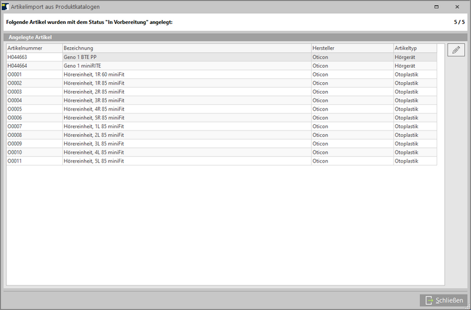Click Oticon in the Geno 1 miniRITE row

pyautogui.click(x=320, y=66)
